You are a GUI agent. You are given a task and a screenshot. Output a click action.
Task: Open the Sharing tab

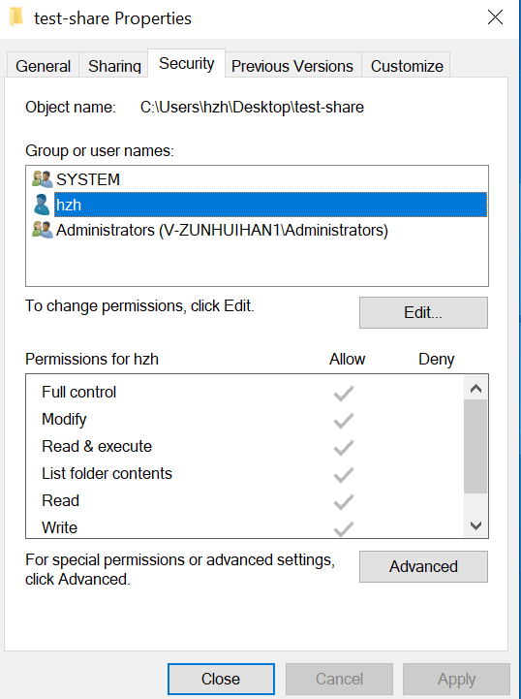click(x=114, y=66)
